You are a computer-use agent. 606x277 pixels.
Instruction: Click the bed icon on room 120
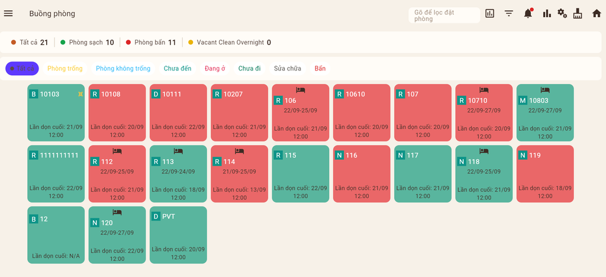pos(117,212)
